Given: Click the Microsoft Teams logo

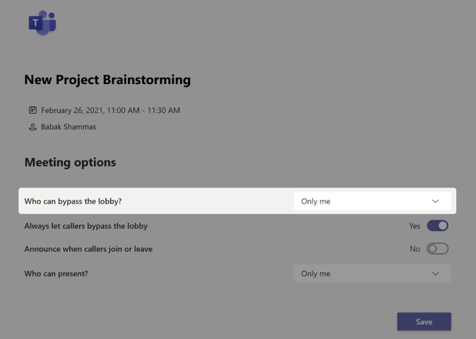Looking at the screenshot, I should tap(42, 23).
